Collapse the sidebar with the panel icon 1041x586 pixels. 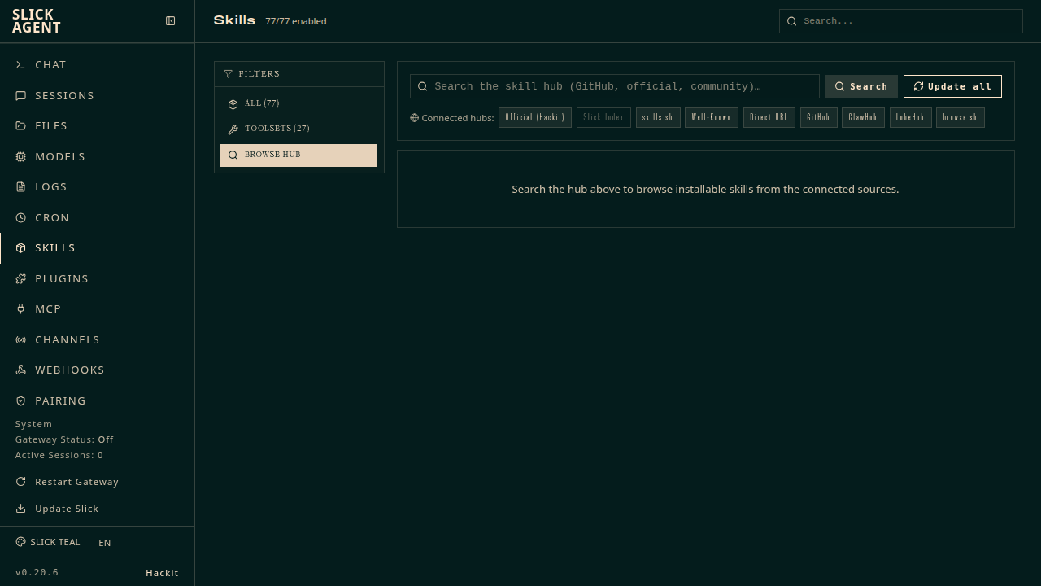tap(171, 21)
